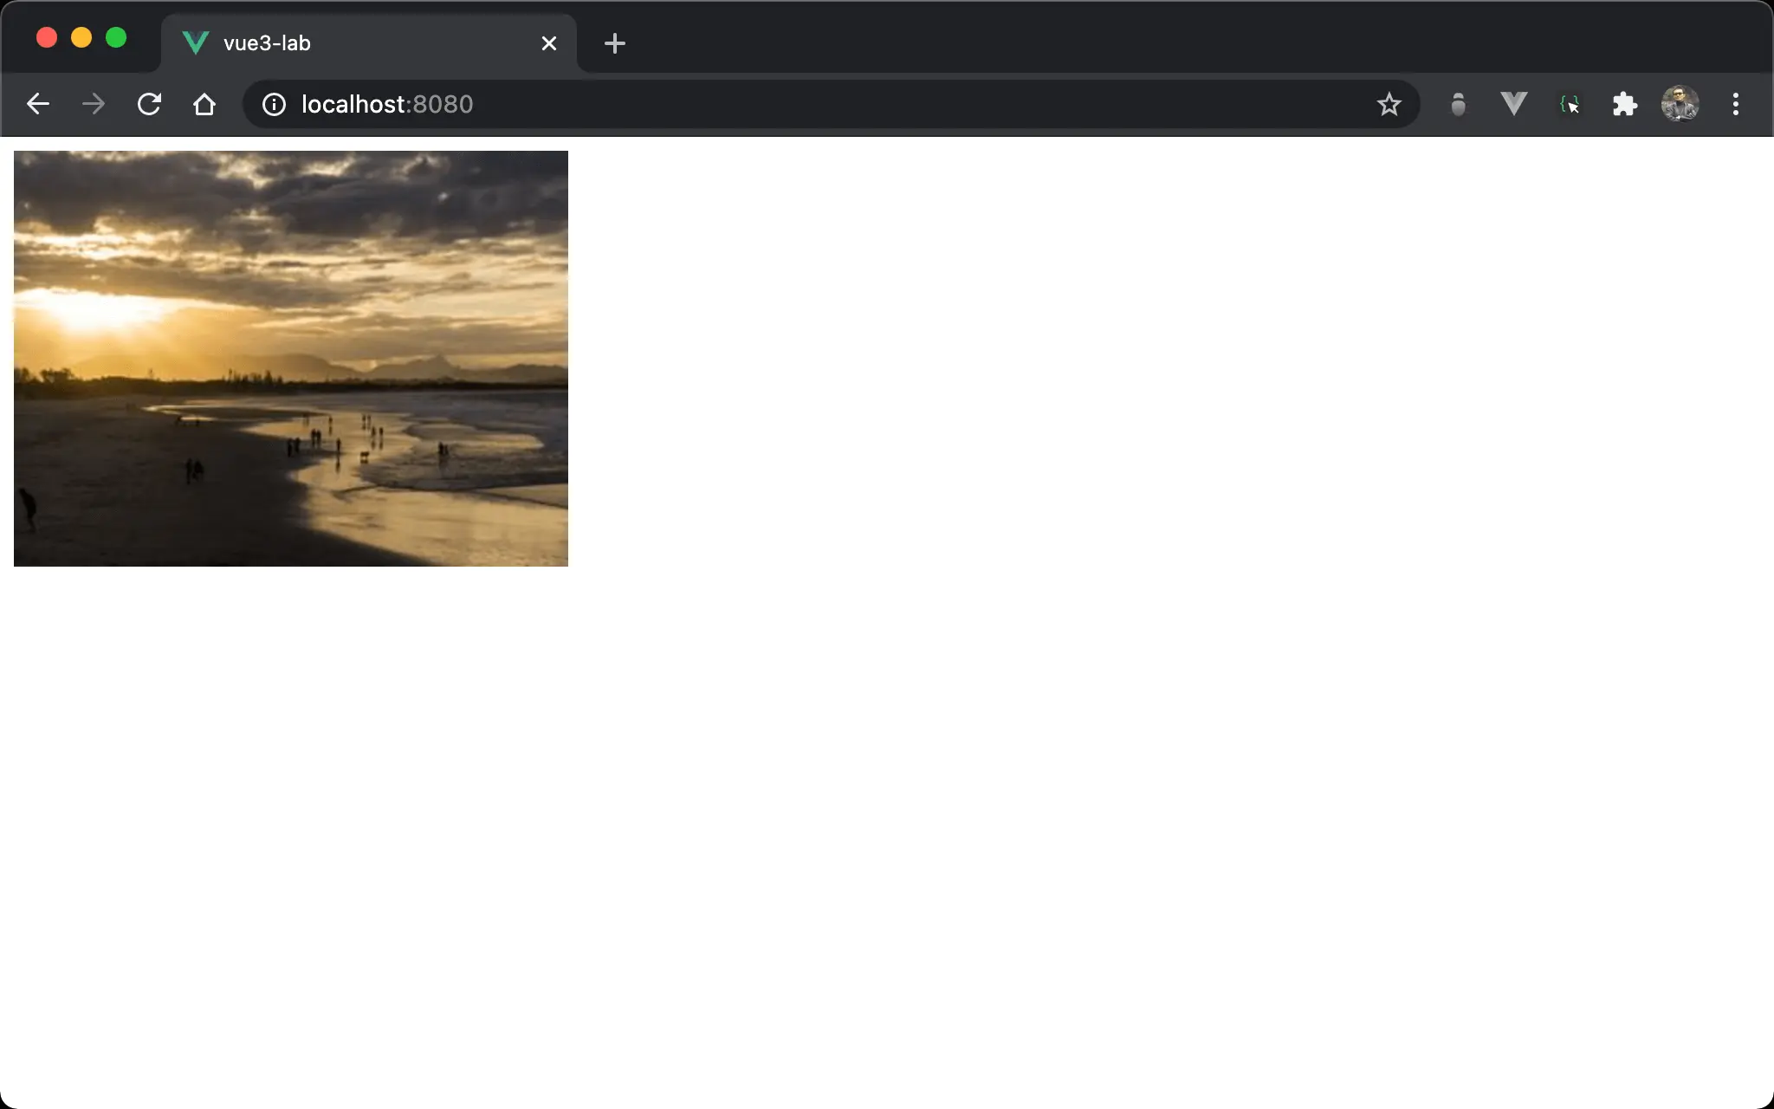Navigate back to the previous page

[38, 104]
